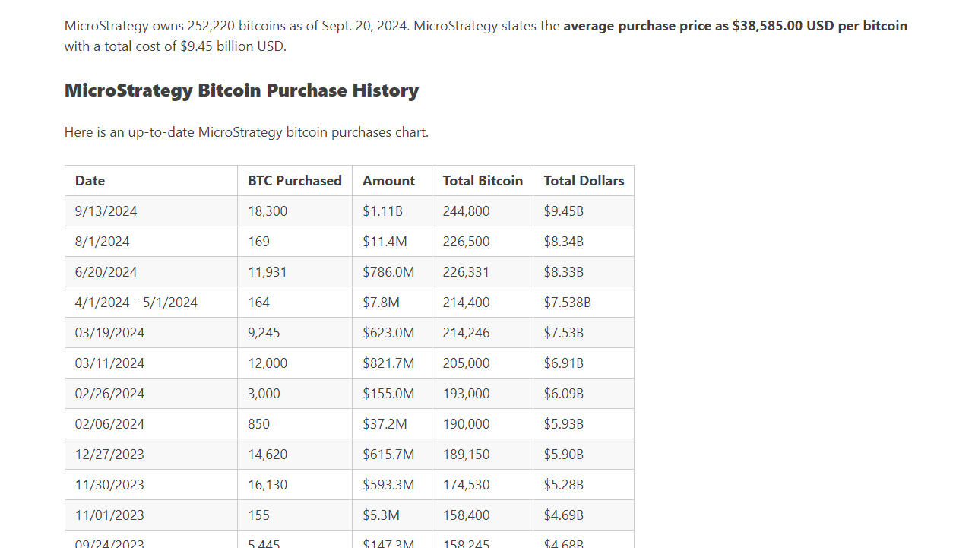Select the 169 BTC purchased cell
The image size is (972, 548).
click(295, 242)
